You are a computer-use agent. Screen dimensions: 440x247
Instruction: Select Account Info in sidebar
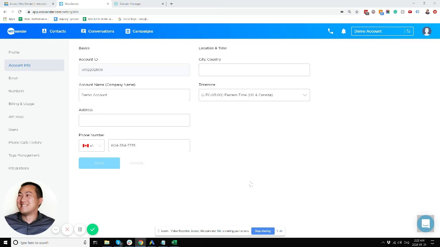click(34, 65)
